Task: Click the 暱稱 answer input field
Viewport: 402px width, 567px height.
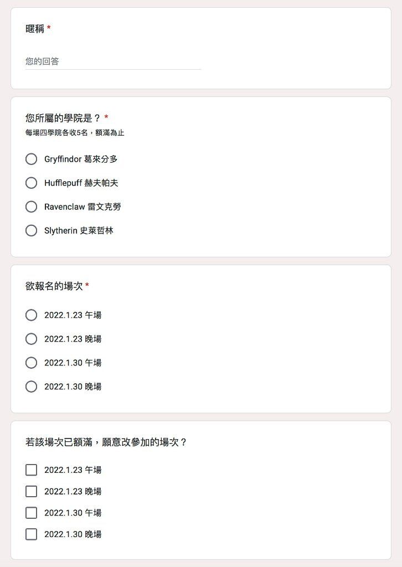Action: (x=113, y=61)
